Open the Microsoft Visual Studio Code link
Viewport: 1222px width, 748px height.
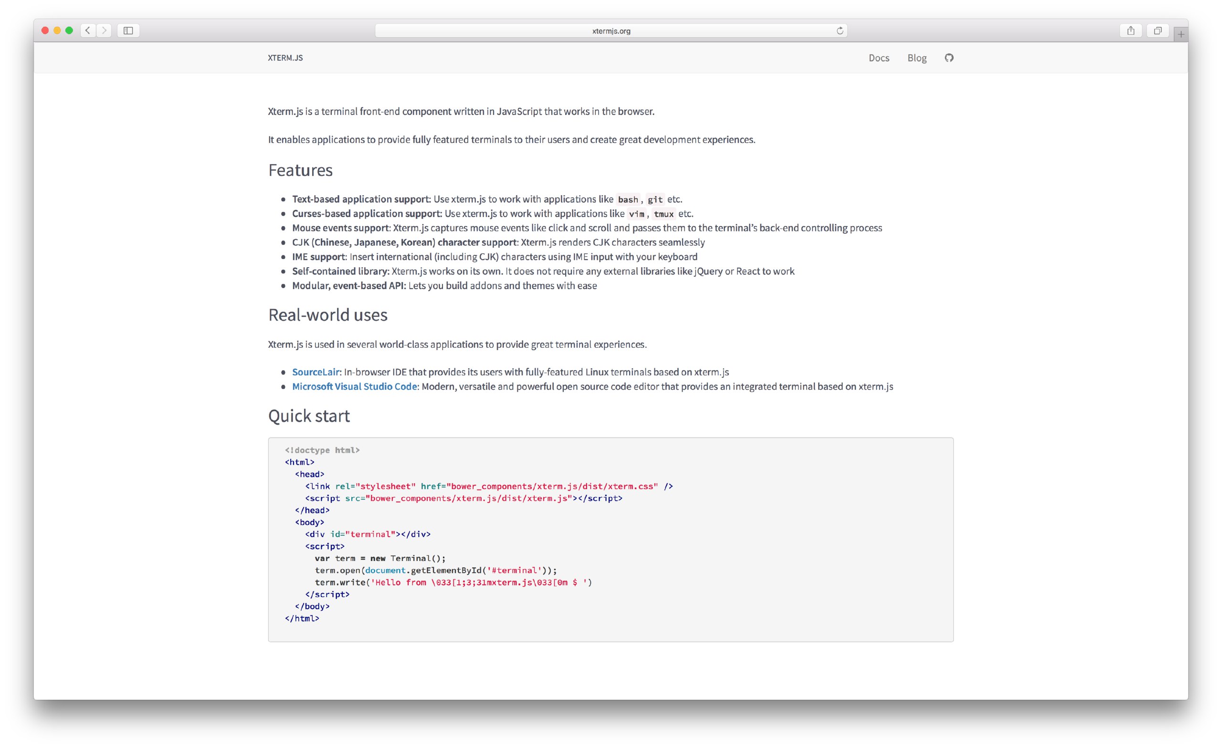pyautogui.click(x=354, y=386)
